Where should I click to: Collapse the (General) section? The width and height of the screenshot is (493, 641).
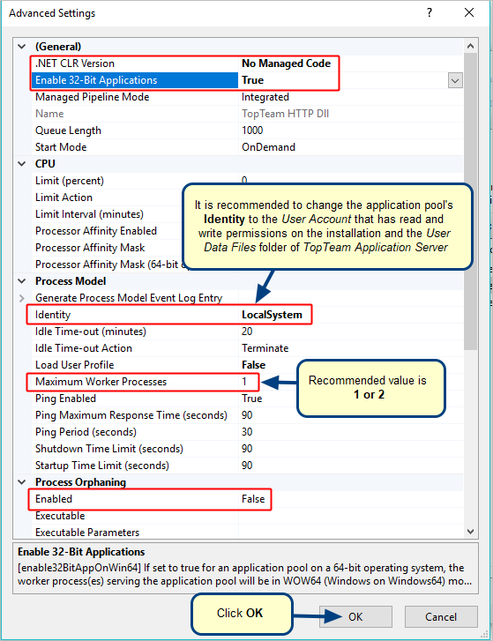tap(22, 47)
